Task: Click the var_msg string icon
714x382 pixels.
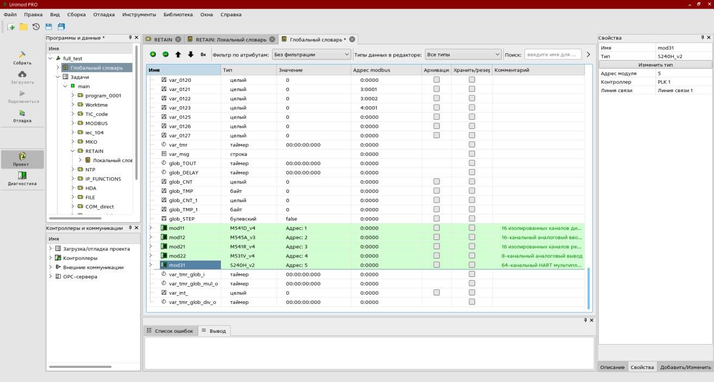Action: point(164,154)
